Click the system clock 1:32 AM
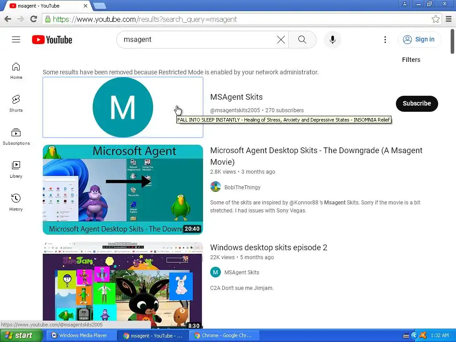 tap(440, 336)
